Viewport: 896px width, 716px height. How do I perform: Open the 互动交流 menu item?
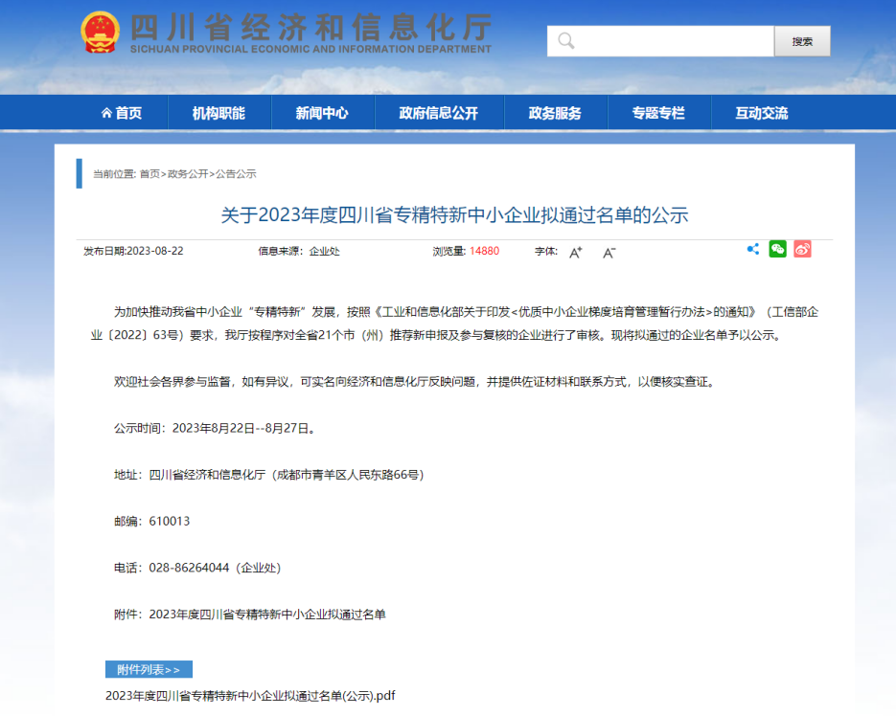(x=762, y=113)
